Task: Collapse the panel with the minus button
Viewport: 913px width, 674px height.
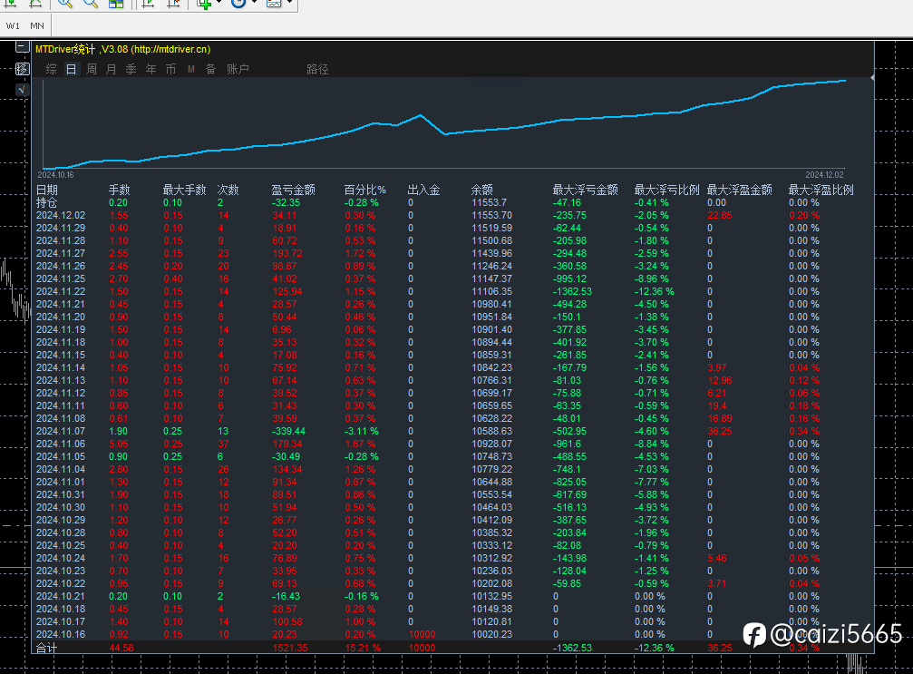Action: click(x=23, y=49)
